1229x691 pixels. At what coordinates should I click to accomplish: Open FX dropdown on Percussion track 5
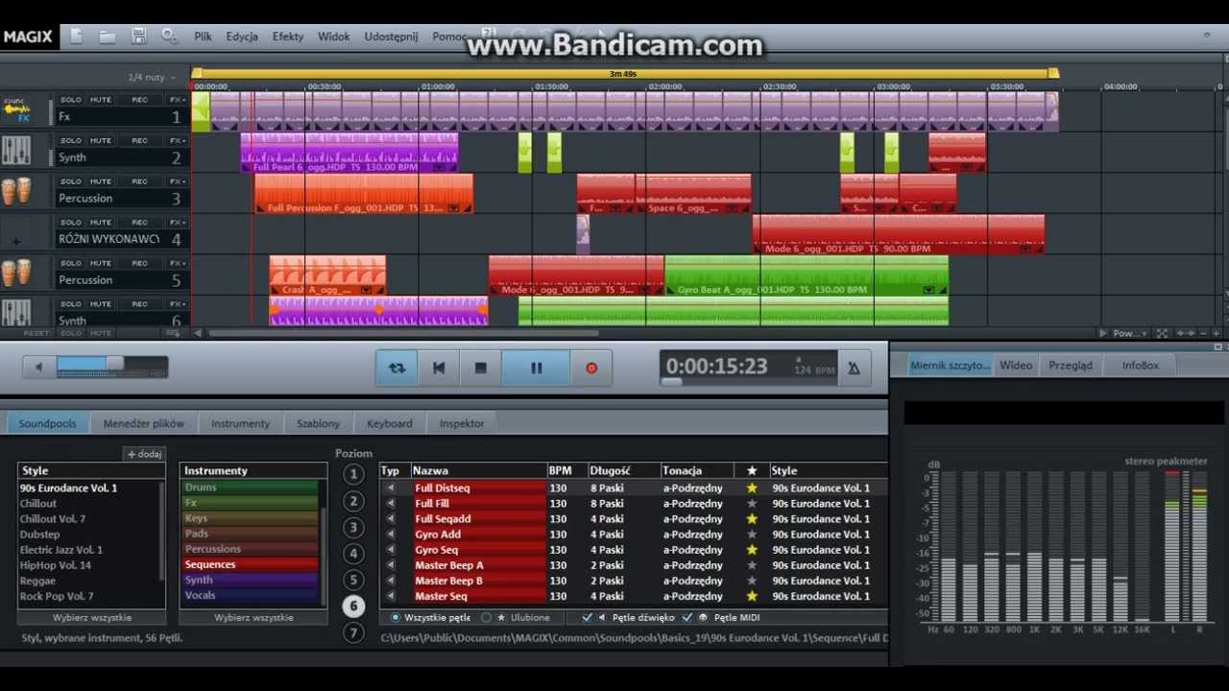(x=178, y=263)
